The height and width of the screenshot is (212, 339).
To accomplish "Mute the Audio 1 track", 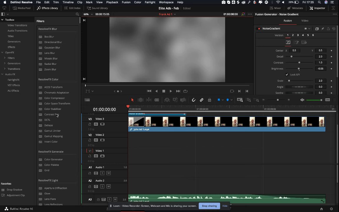I will [109, 173].
